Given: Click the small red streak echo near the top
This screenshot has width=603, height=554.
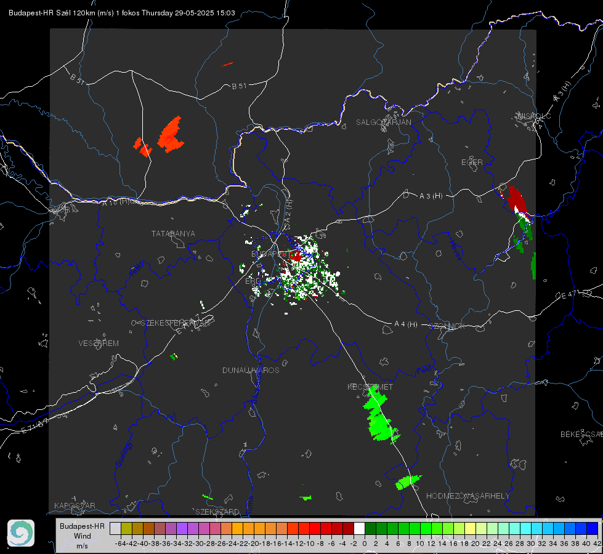Looking at the screenshot, I should 228,64.
